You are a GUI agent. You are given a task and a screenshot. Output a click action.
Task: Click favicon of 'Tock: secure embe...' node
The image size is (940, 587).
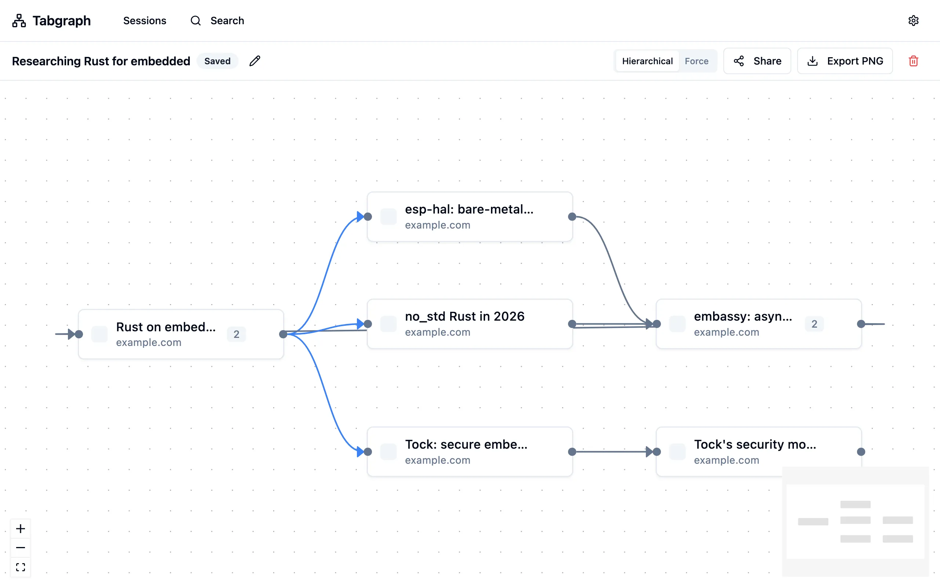click(388, 452)
